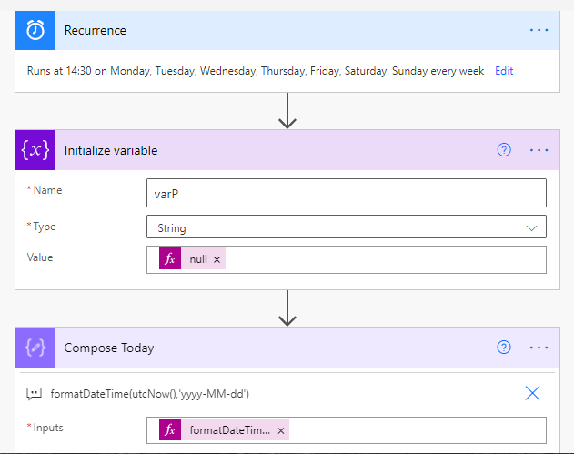The width and height of the screenshot is (574, 454).
Task: Open the Initialize variable ellipsis menu
Action: 539,150
